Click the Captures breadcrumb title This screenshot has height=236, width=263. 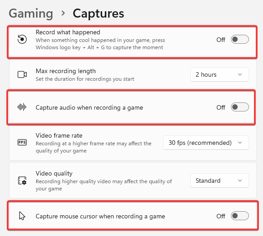pos(99,14)
